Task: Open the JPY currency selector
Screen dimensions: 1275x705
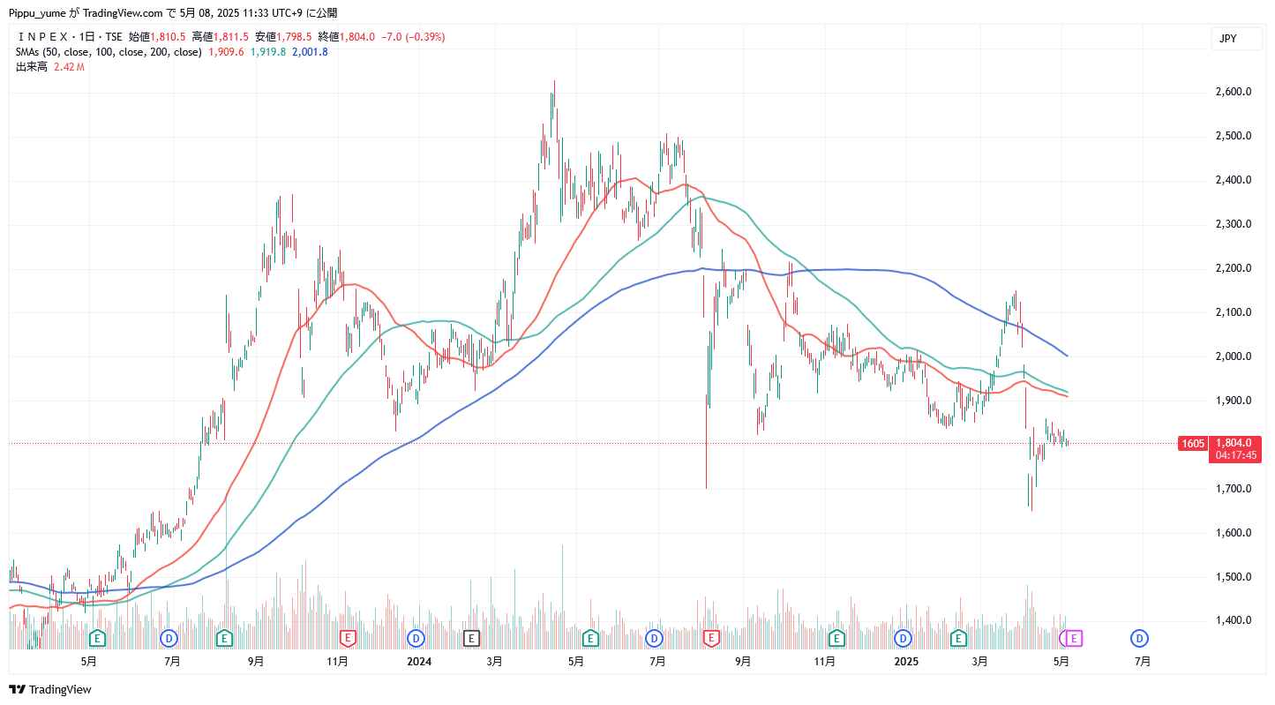Action: coord(1236,39)
